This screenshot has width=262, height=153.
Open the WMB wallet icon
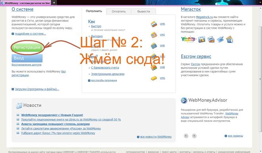pos(154,67)
